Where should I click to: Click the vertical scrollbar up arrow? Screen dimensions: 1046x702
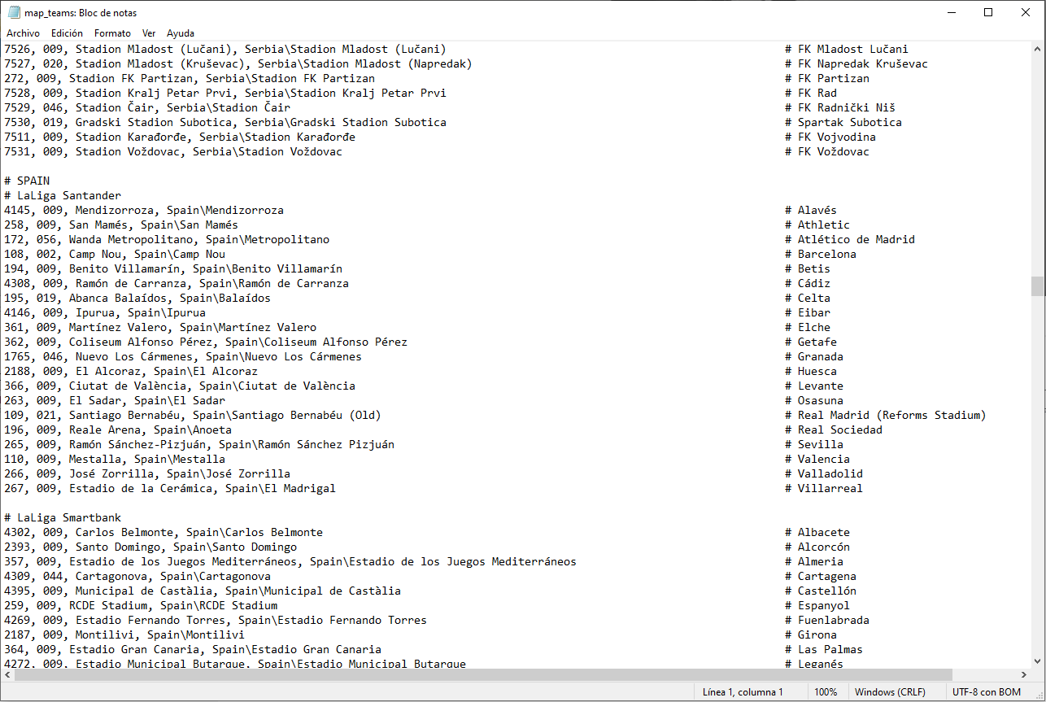1038,48
